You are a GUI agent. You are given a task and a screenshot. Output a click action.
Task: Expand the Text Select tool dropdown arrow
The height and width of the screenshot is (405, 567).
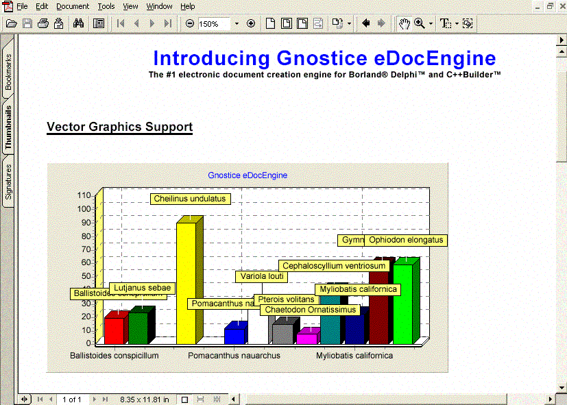click(x=457, y=23)
